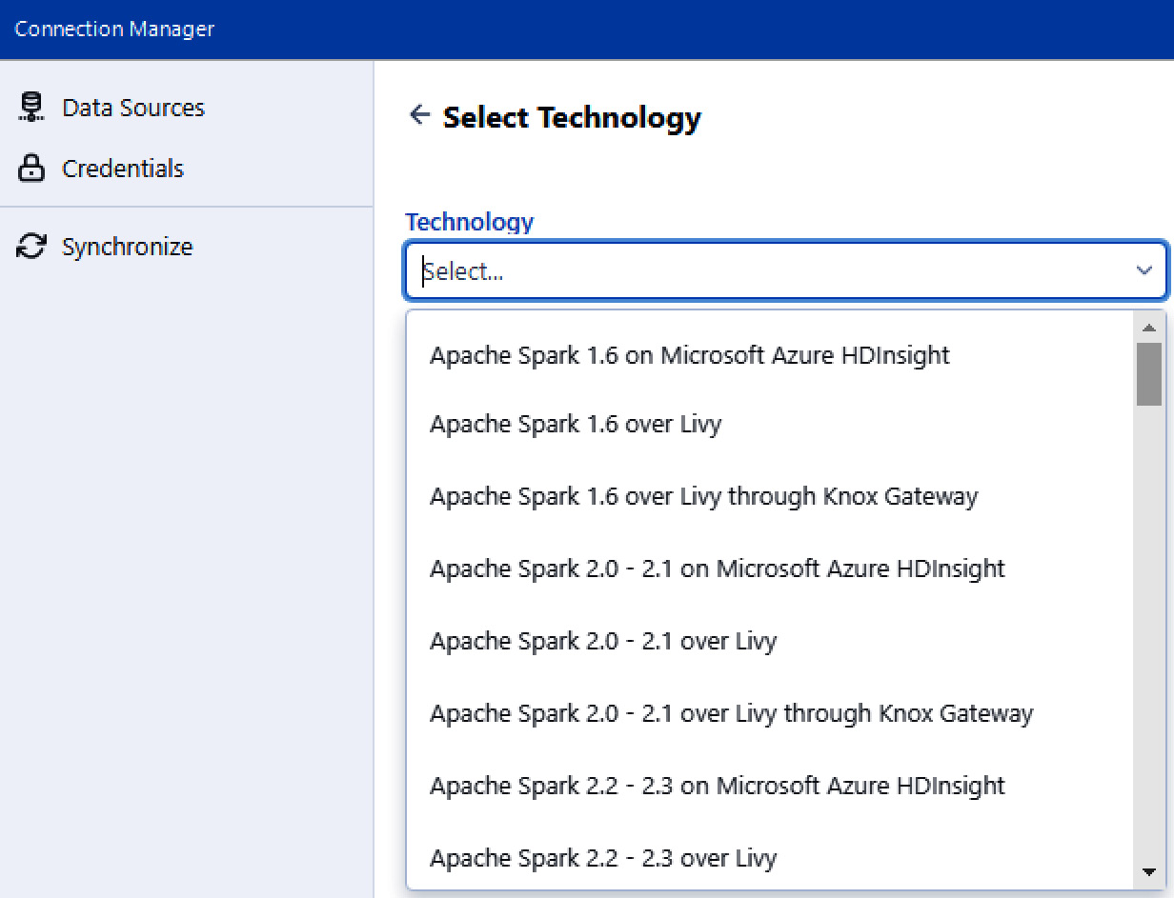Click scrollbar up arrow in technology list

click(x=1148, y=328)
